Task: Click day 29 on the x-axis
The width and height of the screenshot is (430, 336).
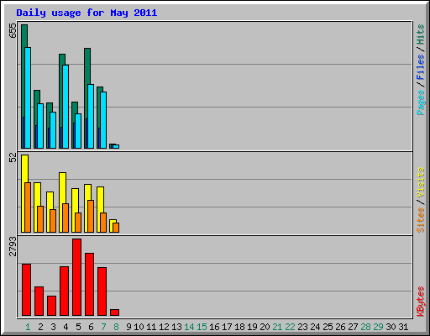Action: (x=378, y=327)
